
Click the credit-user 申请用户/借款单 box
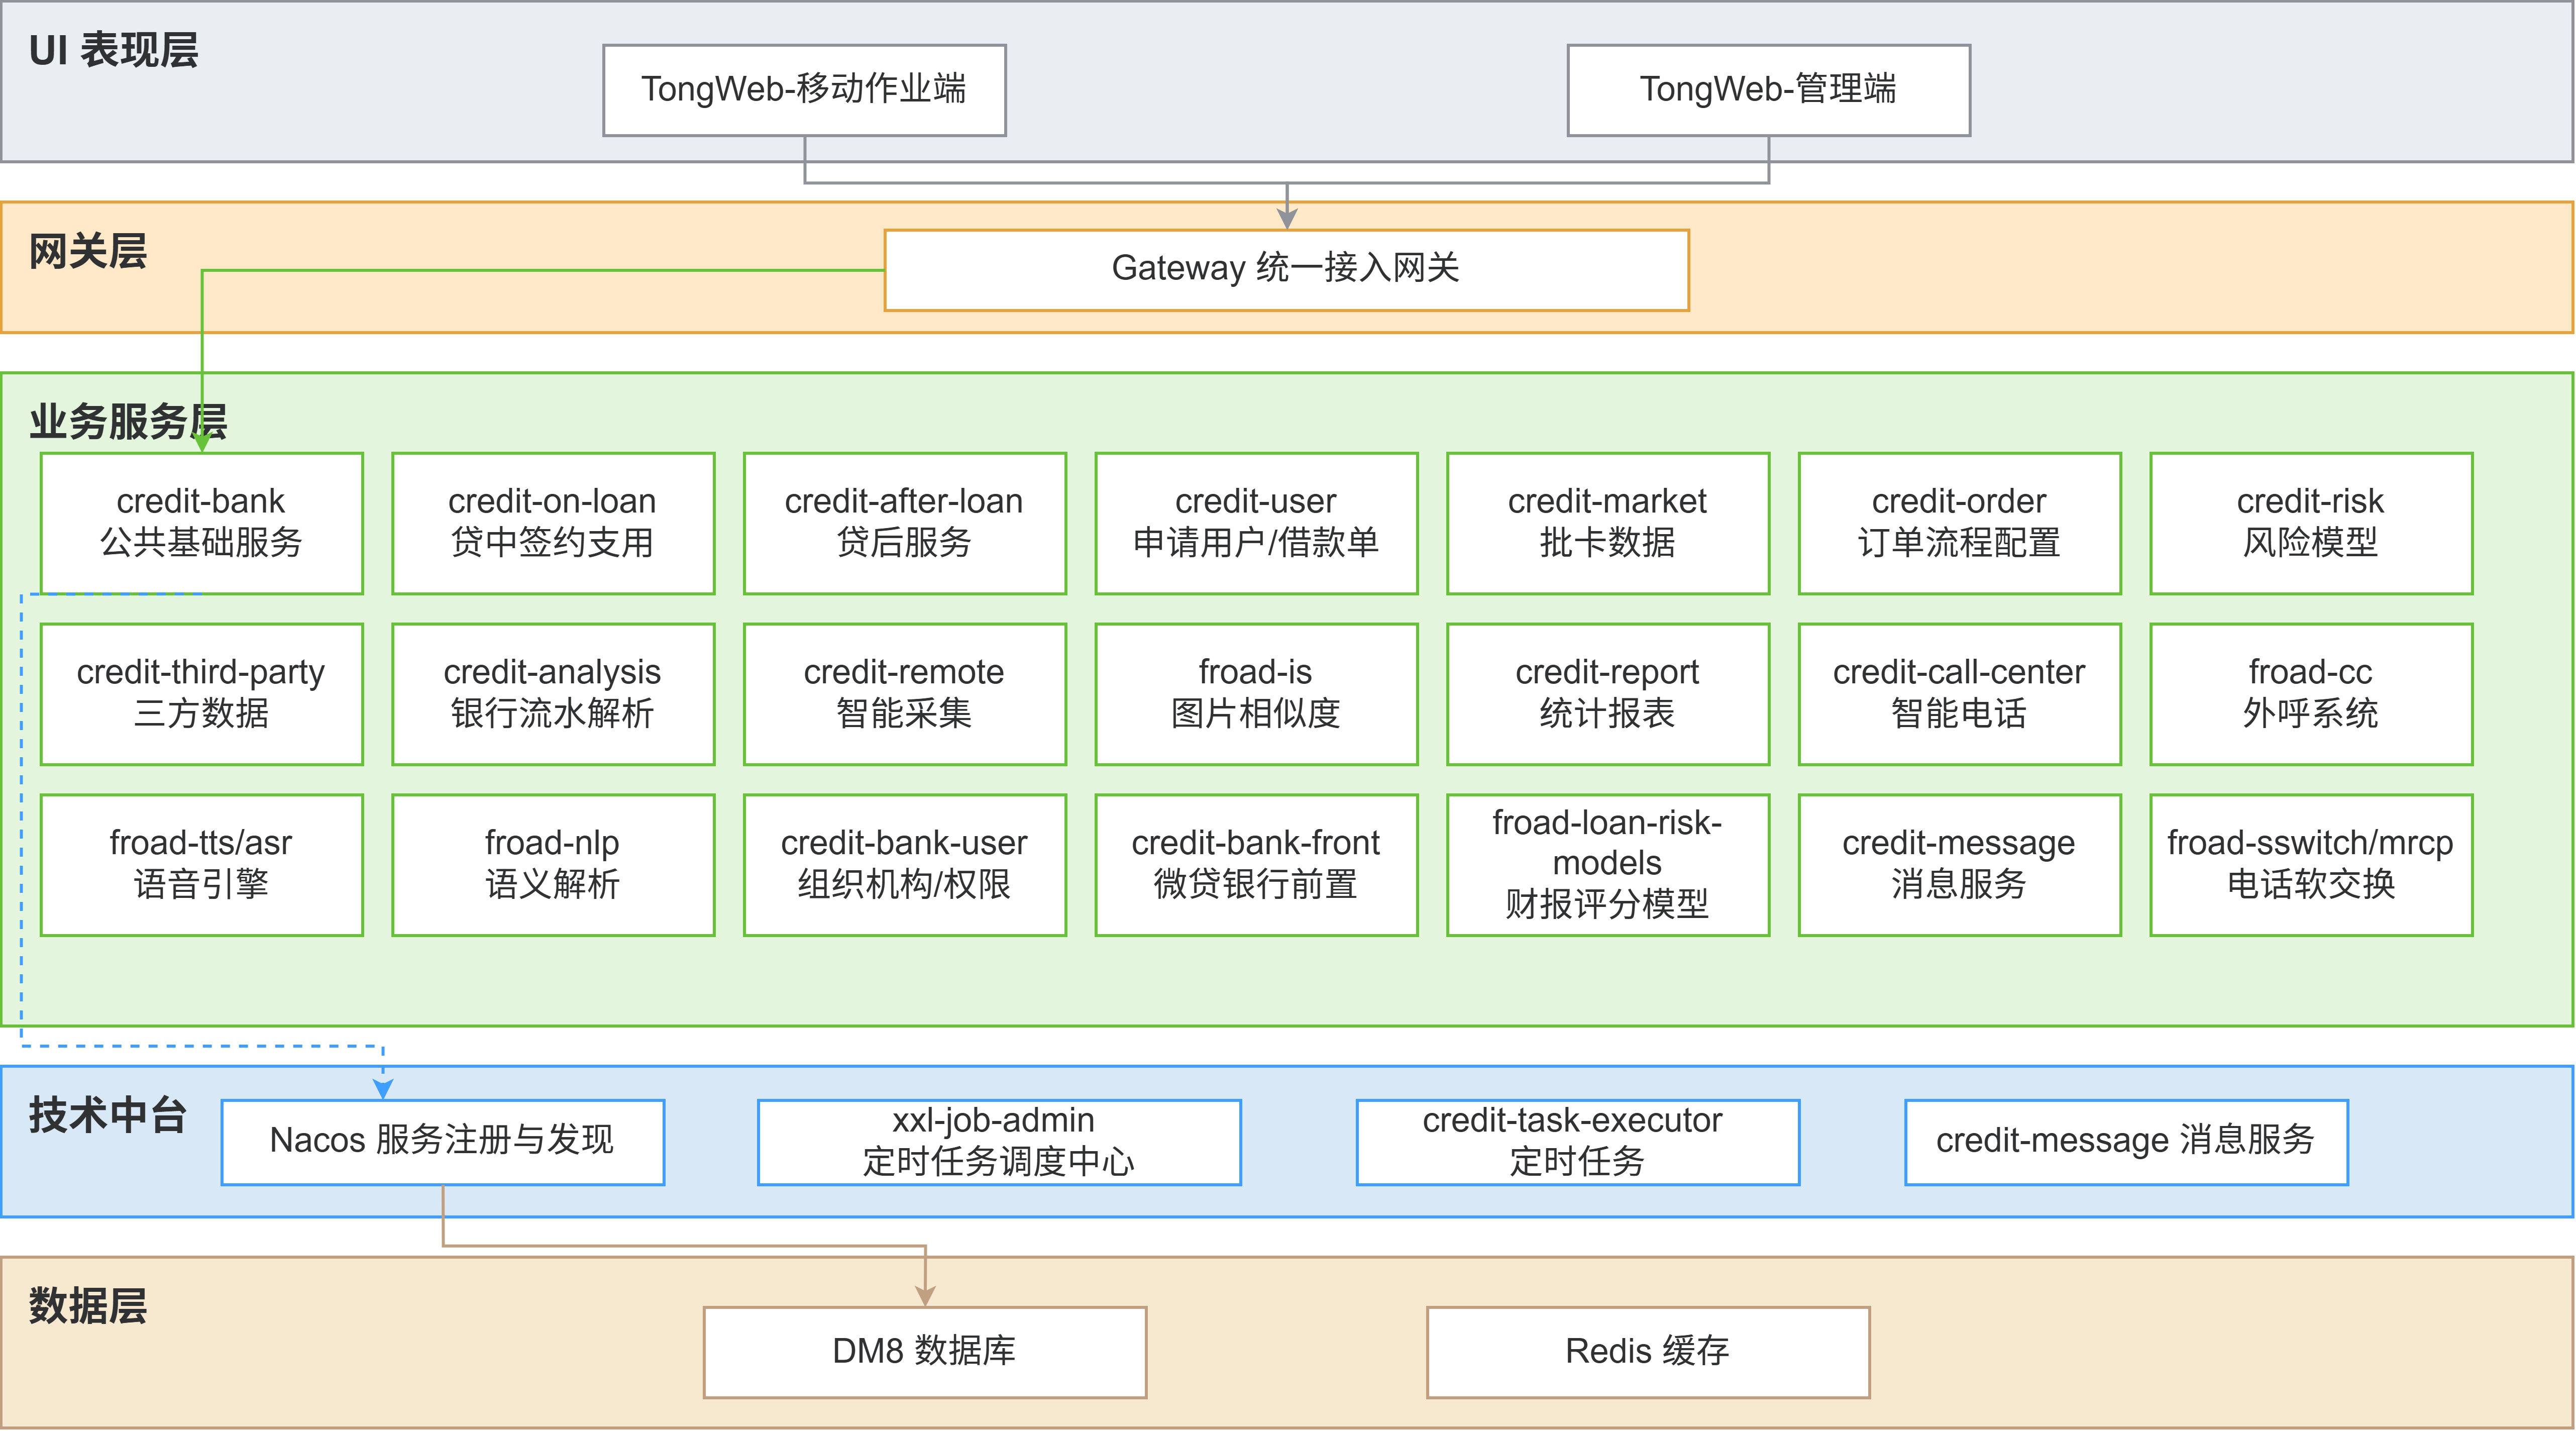click(x=1256, y=523)
